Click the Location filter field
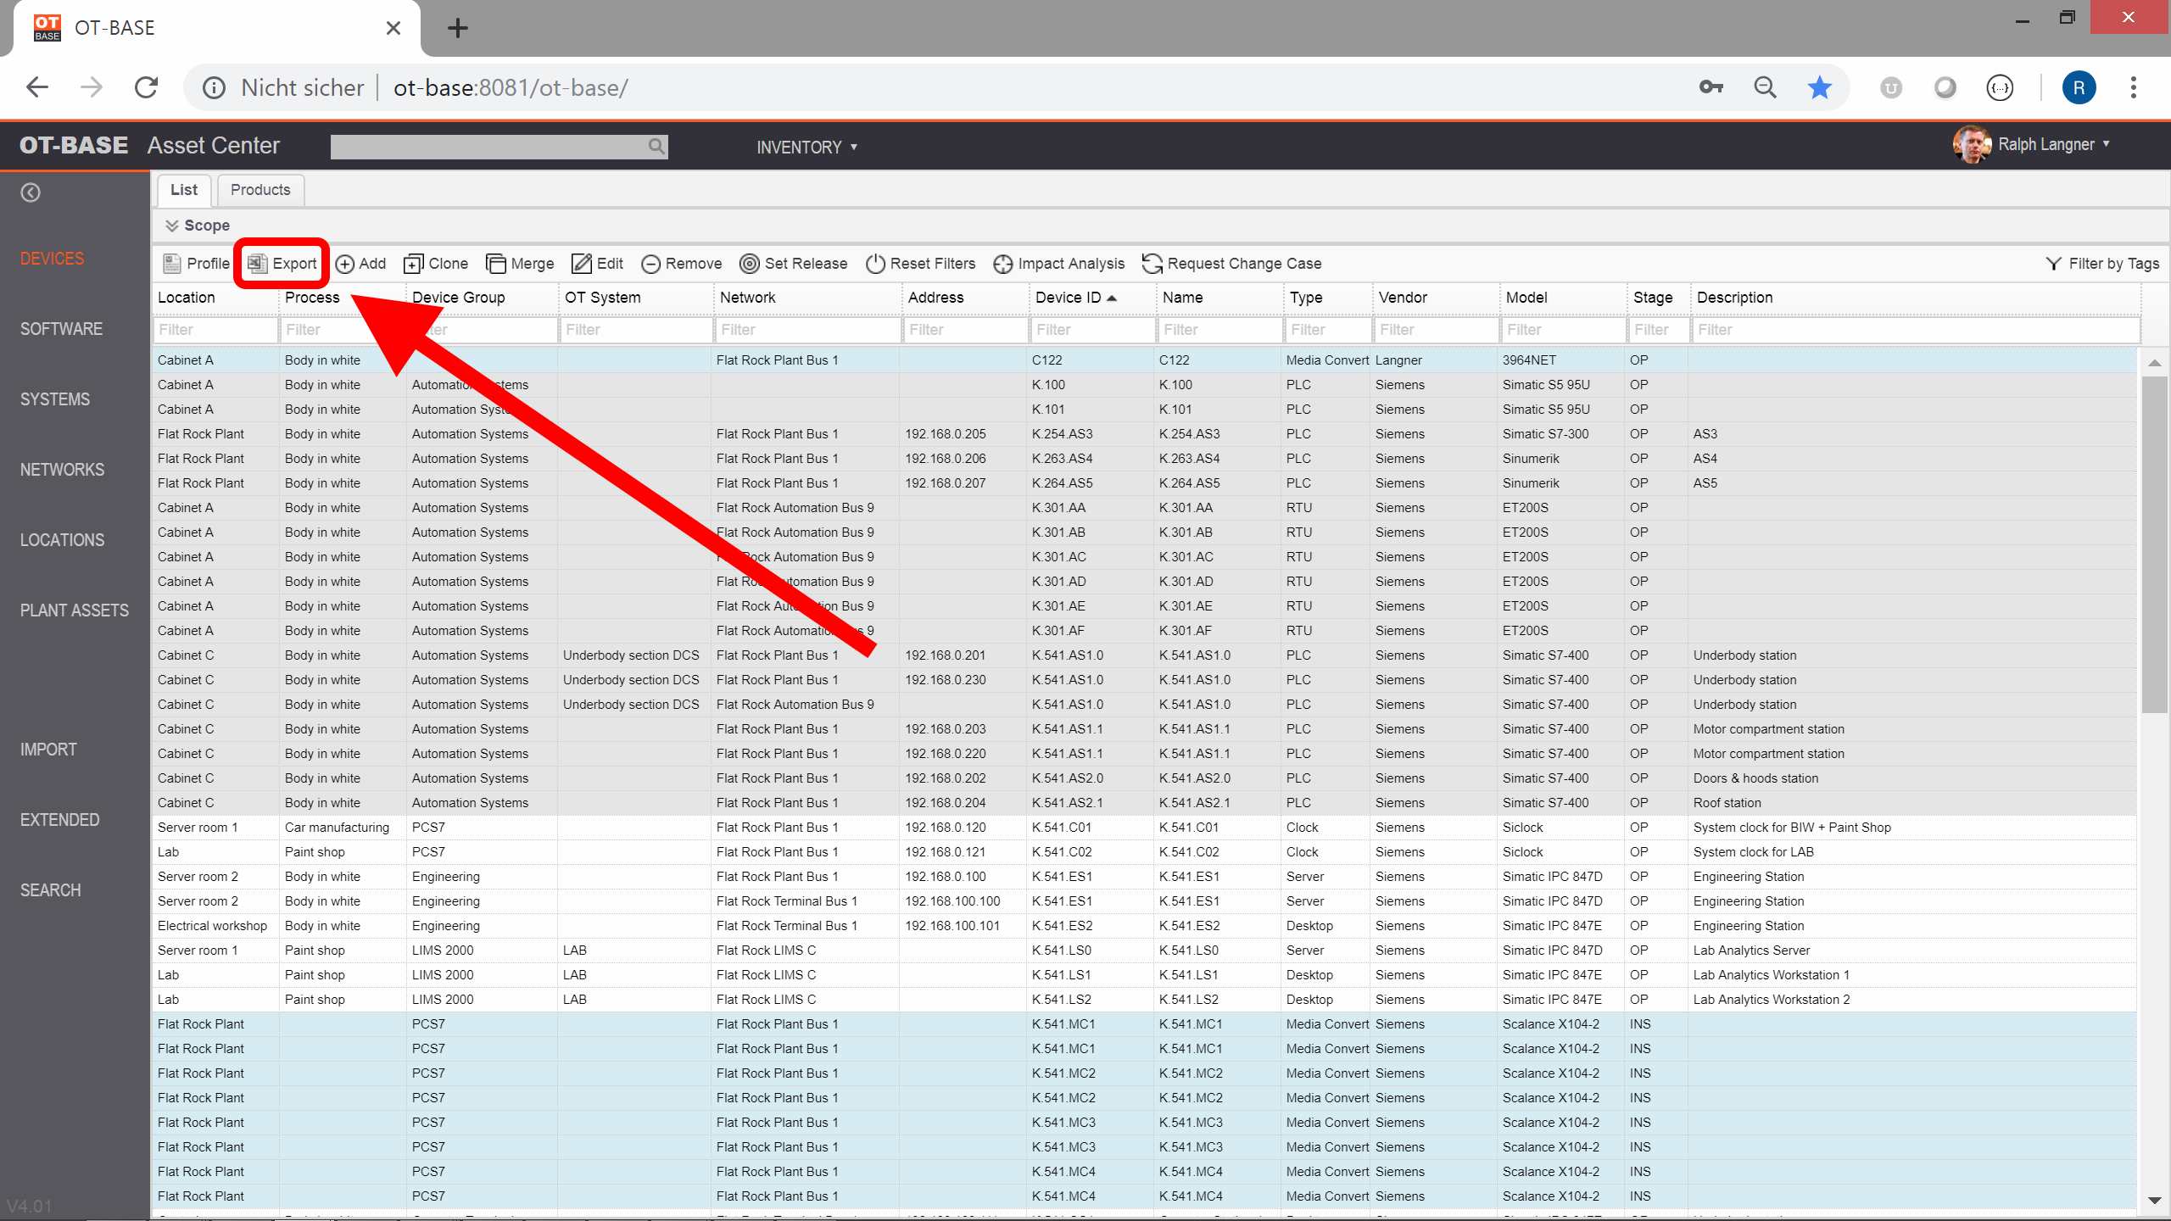The height and width of the screenshot is (1221, 2171). click(x=215, y=330)
